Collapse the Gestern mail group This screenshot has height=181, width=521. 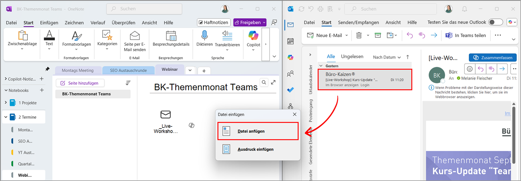[321, 66]
